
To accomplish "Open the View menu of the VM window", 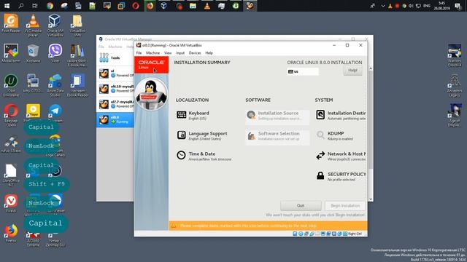I will tap(168, 53).
